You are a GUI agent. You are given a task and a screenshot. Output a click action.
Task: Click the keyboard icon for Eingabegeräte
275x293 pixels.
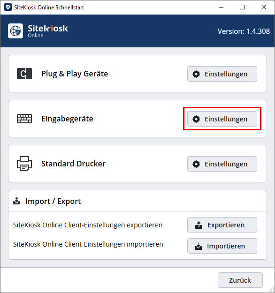pos(24,119)
